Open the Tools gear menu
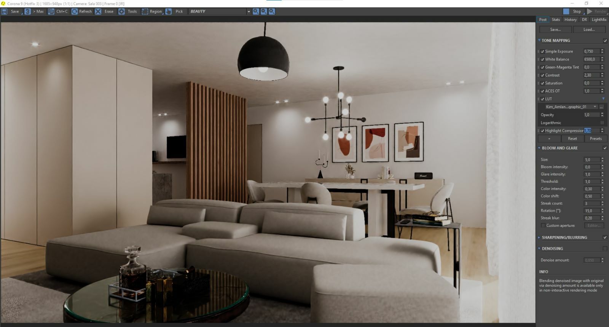Screen dimensions: 609x327 (x=121, y=11)
